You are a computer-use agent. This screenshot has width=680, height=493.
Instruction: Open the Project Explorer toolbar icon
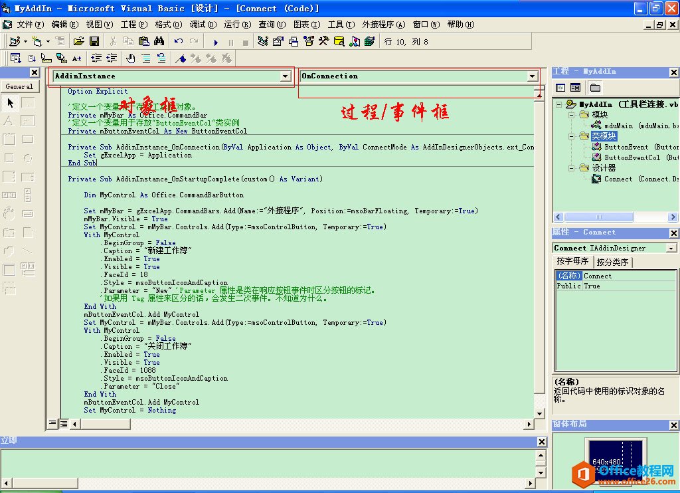[x=262, y=41]
